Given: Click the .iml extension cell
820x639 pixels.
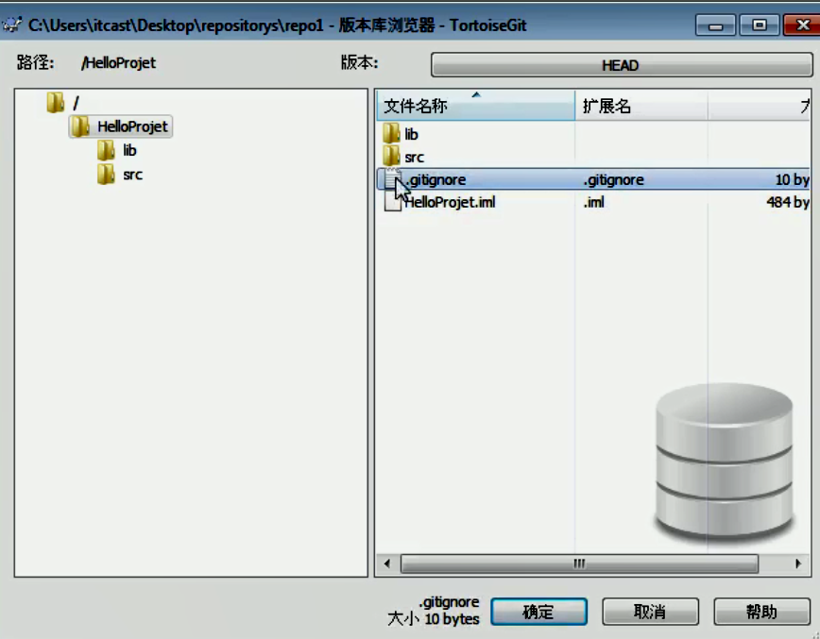Looking at the screenshot, I should (x=593, y=202).
